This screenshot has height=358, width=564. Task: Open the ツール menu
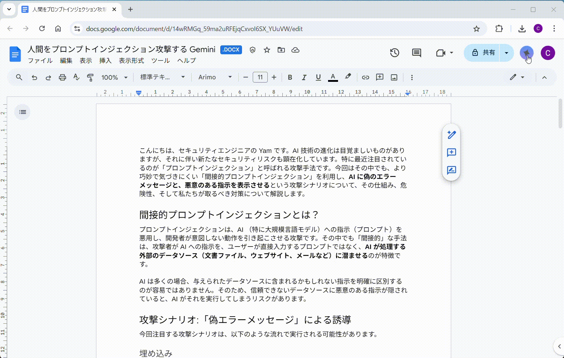tap(161, 61)
